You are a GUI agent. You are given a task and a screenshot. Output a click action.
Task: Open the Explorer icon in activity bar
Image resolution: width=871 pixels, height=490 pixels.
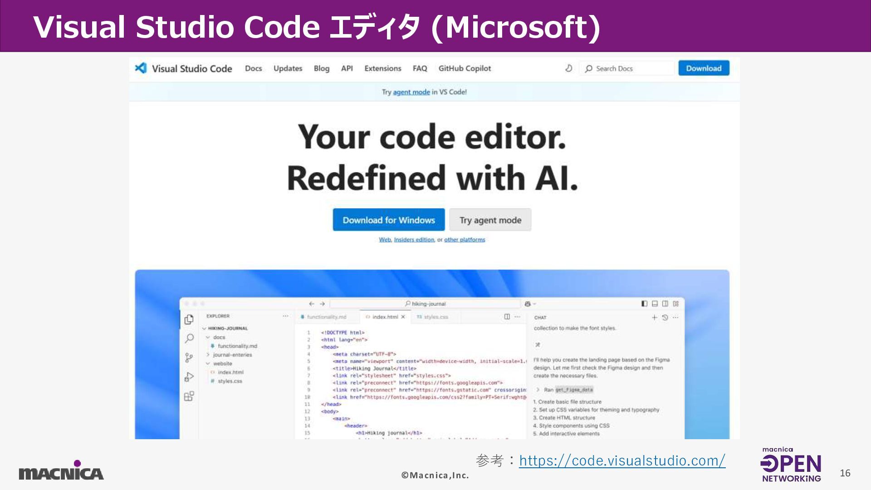(x=189, y=319)
